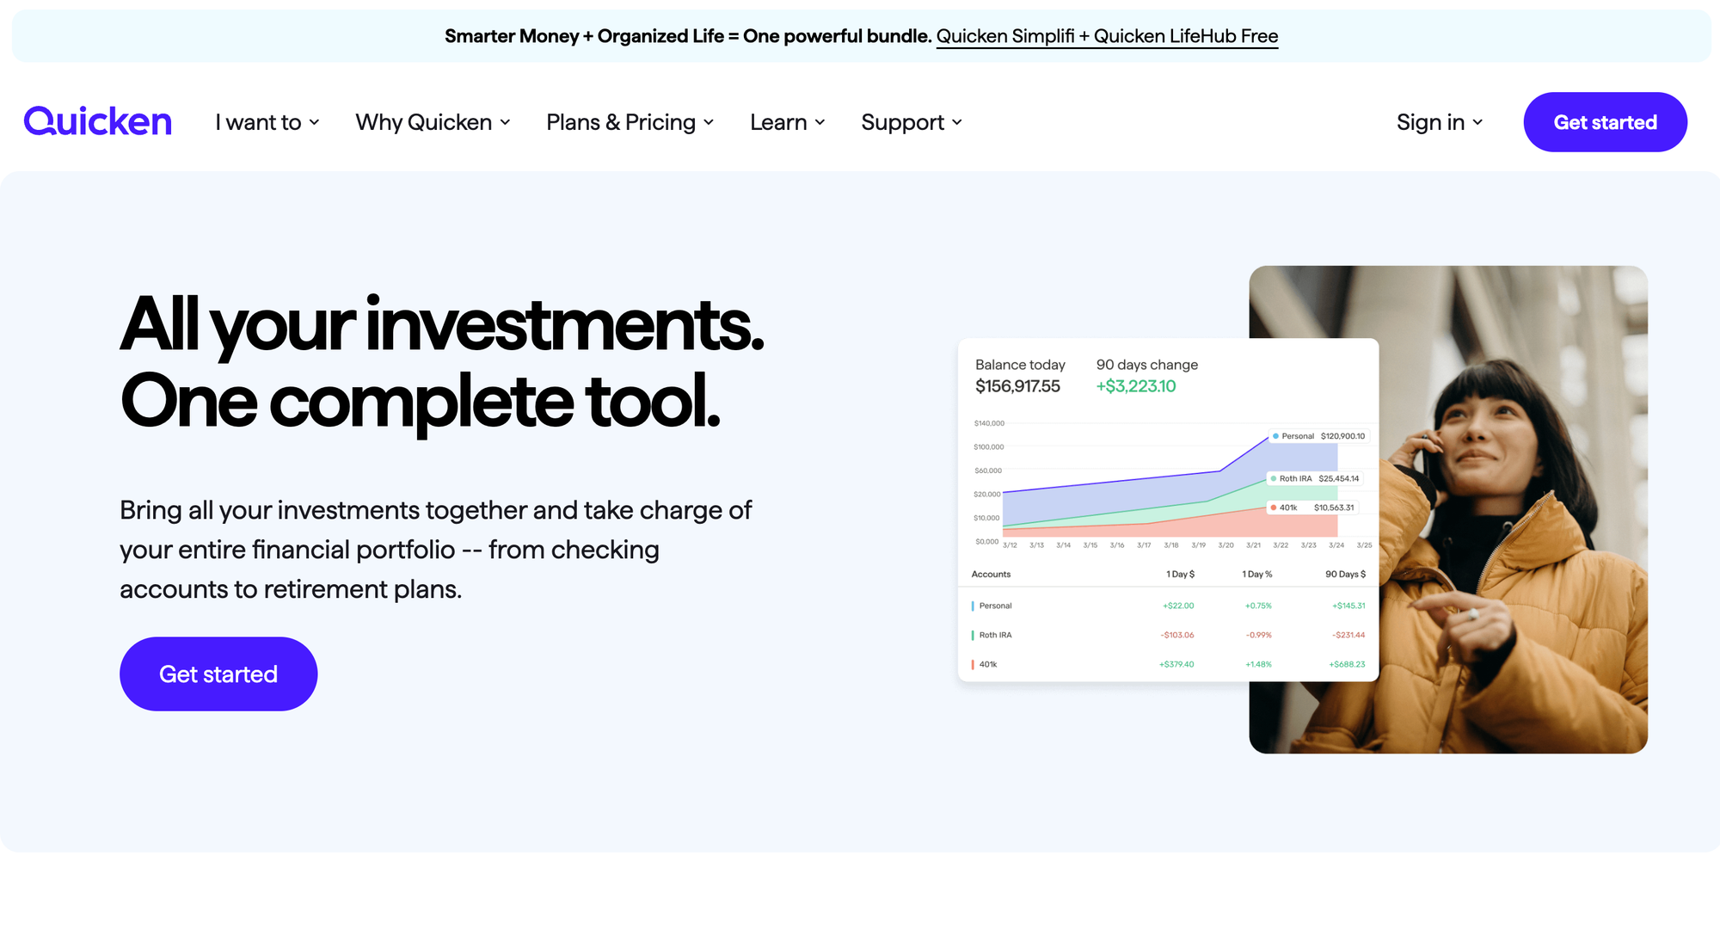Open the Learn menu
Image resolution: width=1720 pixels, height=929 pixels.
pyautogui.click(x=787, y=122)
